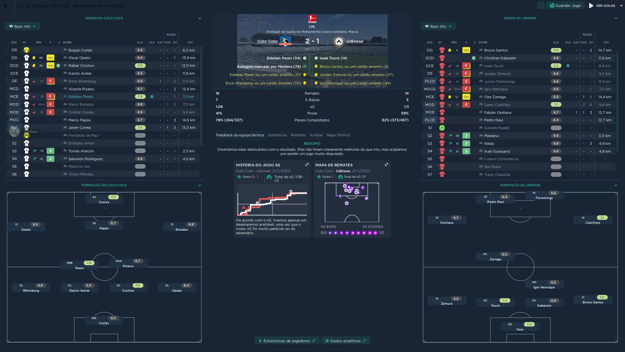Click the xG shot map pitch graphic

(352, 202)
